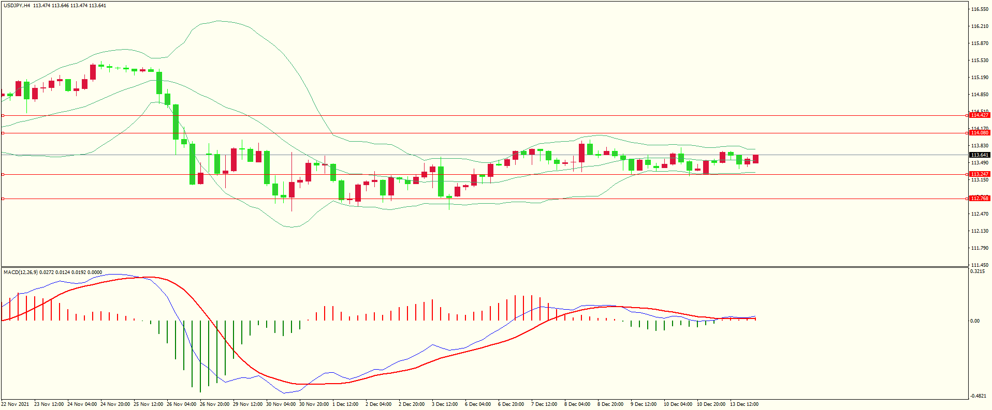Click the red 114.080 price level label
The image size is (992, 410).
[x=979, y=133]
